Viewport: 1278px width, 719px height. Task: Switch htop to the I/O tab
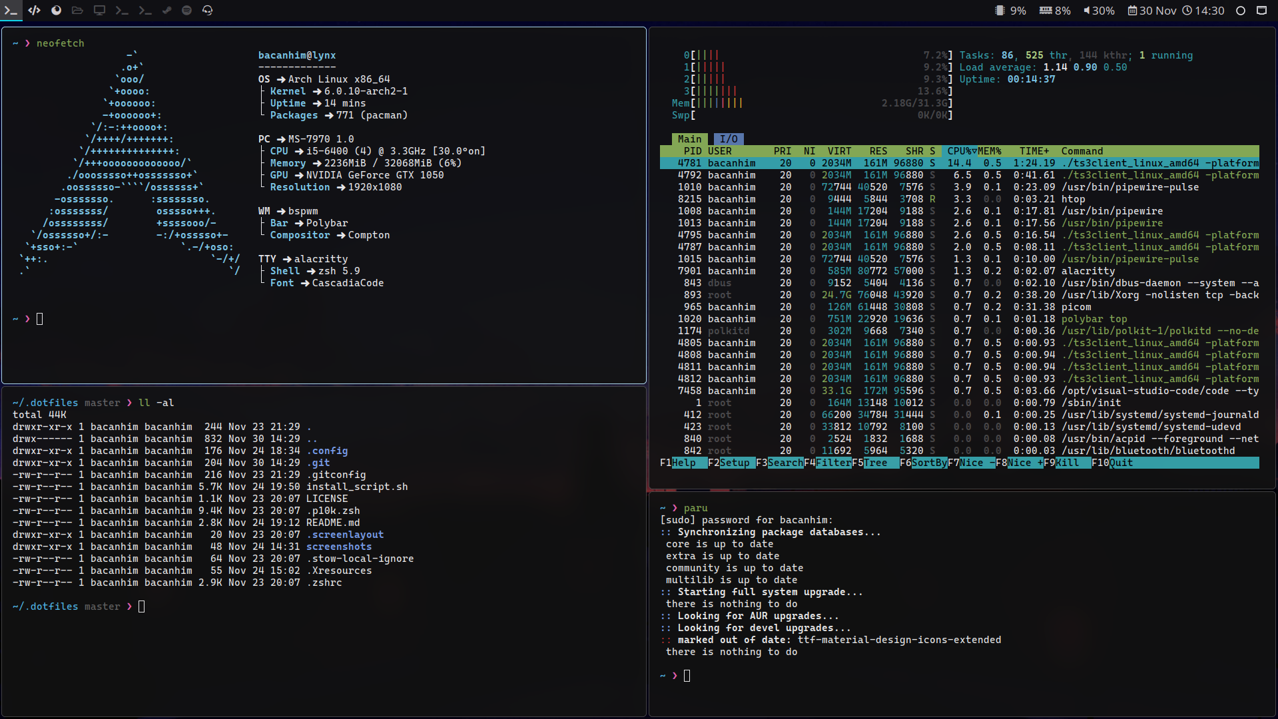pyautogui.click(x=729, y=139)
